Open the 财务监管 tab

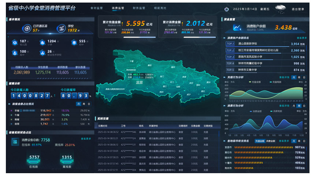point(139,8)
